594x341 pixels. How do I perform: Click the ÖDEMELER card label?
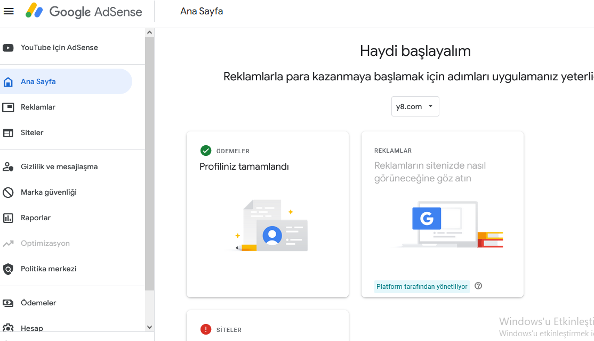[x=233, y=151]
